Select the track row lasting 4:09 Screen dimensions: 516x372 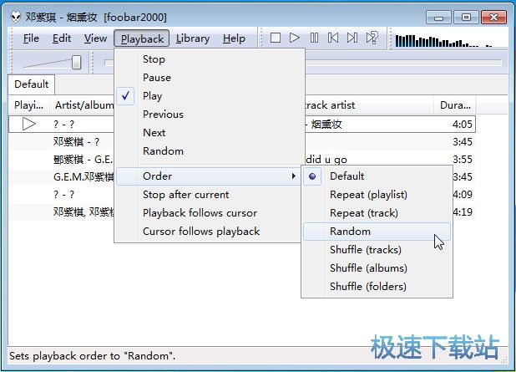click(242, 195)
